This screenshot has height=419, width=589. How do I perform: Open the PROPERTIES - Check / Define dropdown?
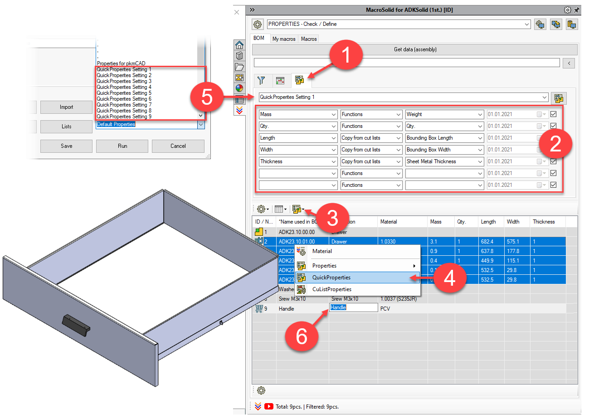pyautogui.click(x=399, y=24)
